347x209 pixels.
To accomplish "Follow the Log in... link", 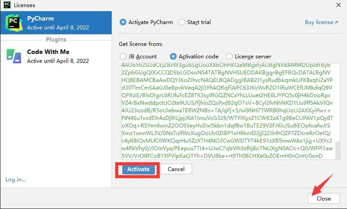I will (16, 180).
